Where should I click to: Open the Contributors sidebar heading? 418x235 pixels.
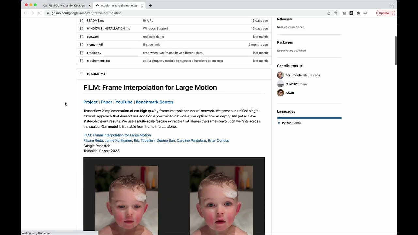(287, 66)
